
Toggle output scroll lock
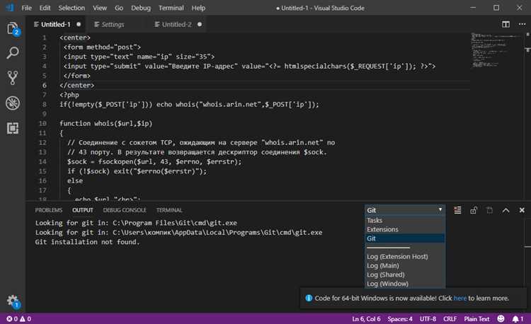(x=474, y=210)
